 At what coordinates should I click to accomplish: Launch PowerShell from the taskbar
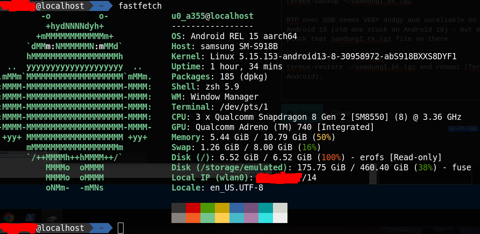(x=30, y=218)
